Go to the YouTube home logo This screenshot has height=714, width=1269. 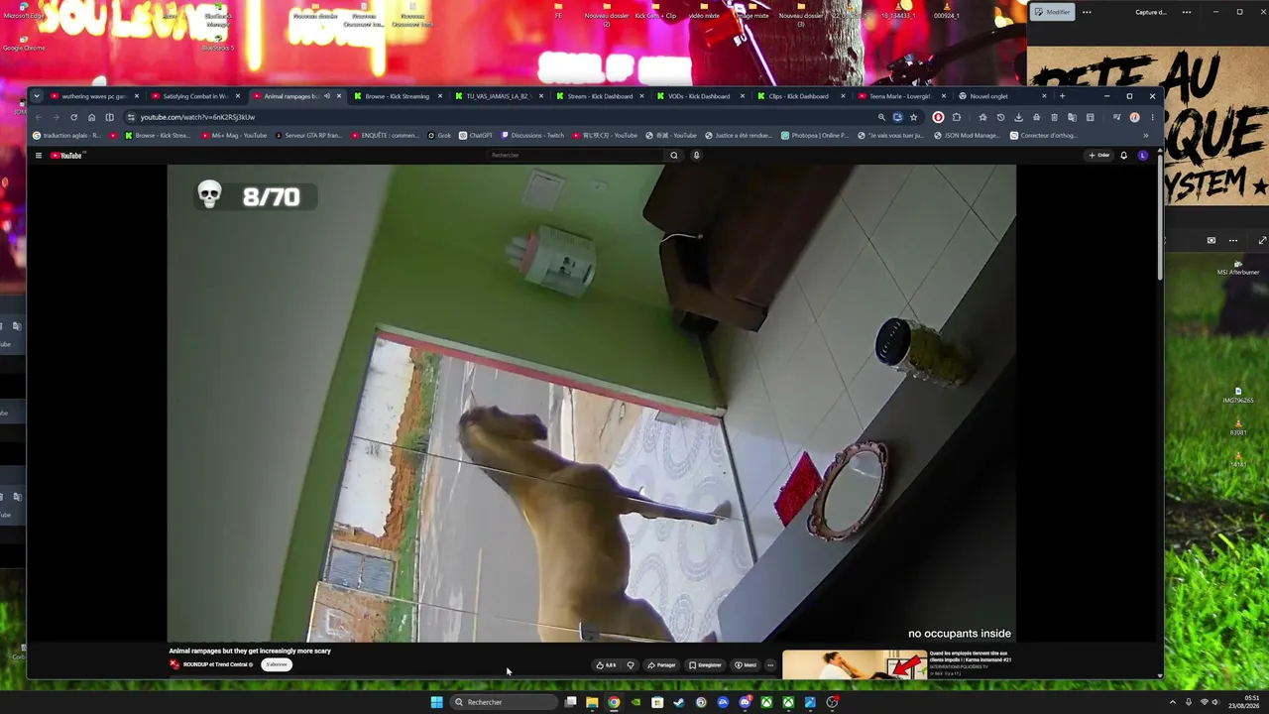click(x=67, y=156)
